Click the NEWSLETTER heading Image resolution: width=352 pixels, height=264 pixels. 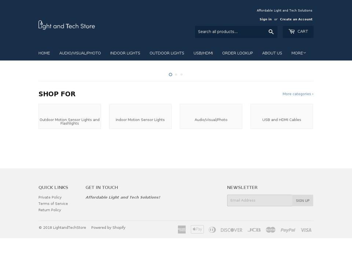pos(242,187)
